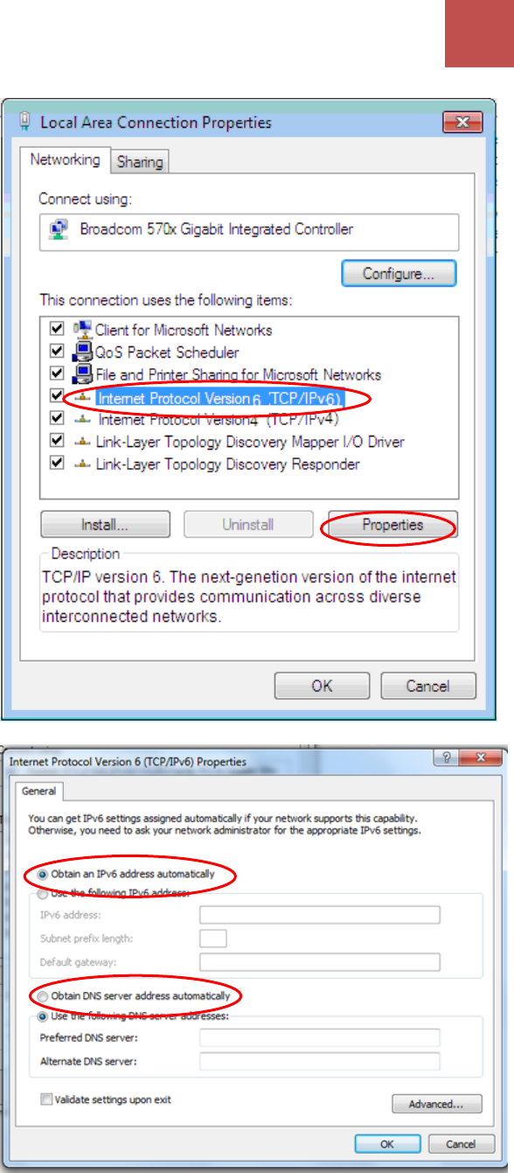Select File and Printer Sharing icon
This screenshot has height=1173, width=514.
pyautogui.click(x=82, y=374)
